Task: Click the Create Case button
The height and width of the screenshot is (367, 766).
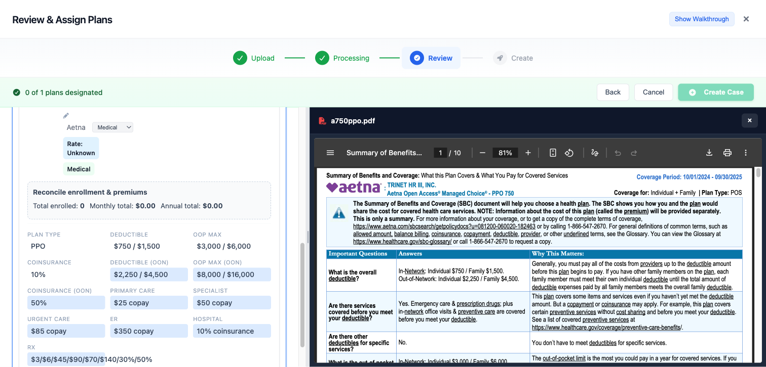Action: [716, 92]
